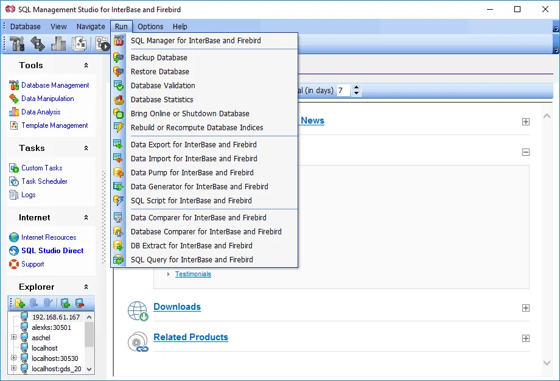Image resolution: width=560 pixels, height=381 pixels.
Task: Click the Custom Tasks icon in Tasks panel
Action: click(14, 168)
